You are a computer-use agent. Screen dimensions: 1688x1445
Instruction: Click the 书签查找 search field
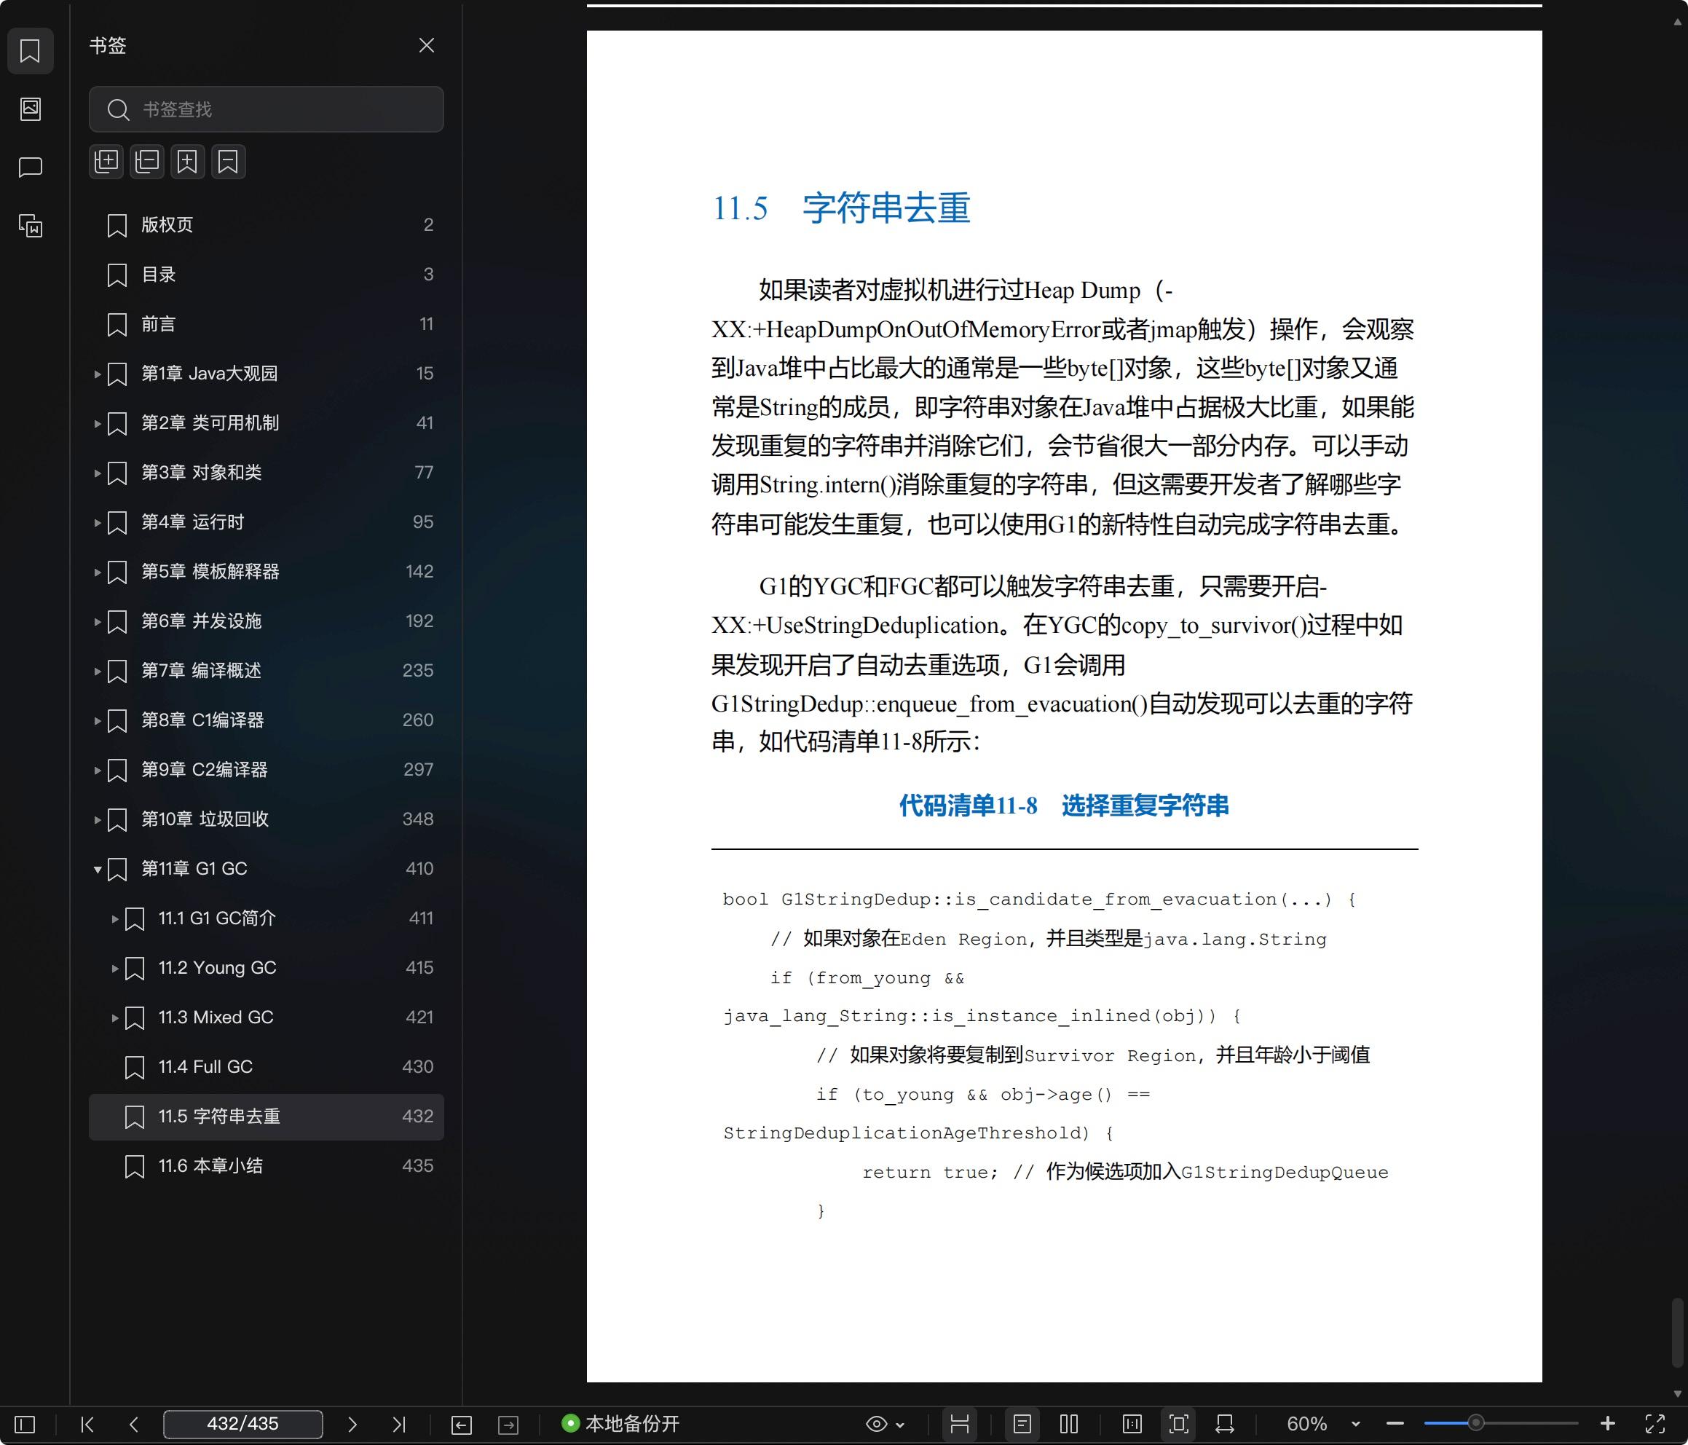pyautogui.click(x=267, y=109)
